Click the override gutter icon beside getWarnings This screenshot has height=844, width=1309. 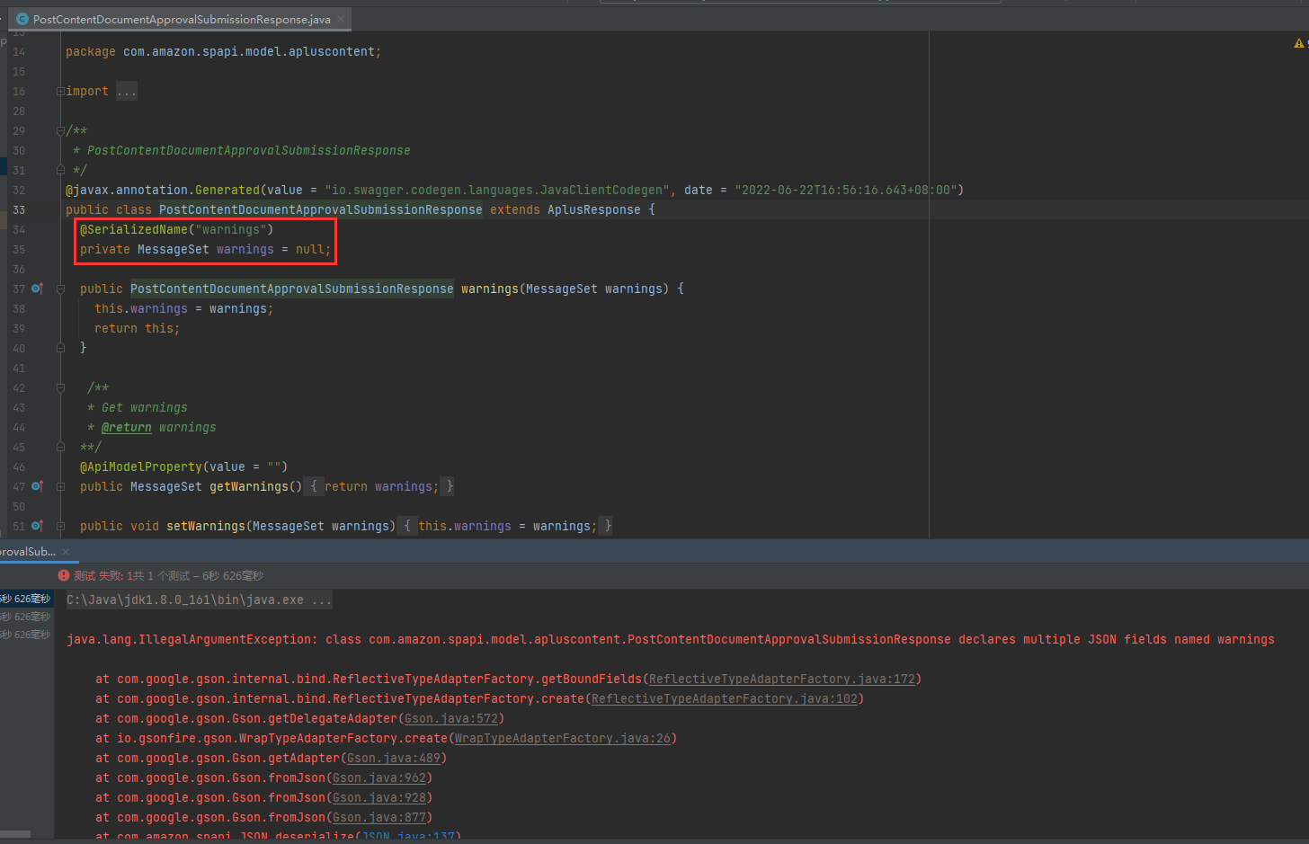[38, 486]
